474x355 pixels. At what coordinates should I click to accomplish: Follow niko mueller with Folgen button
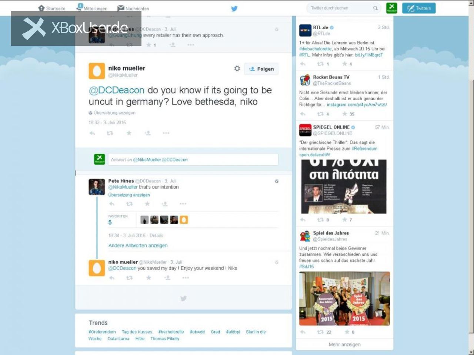pyautogui.click(x=261, y=69)
